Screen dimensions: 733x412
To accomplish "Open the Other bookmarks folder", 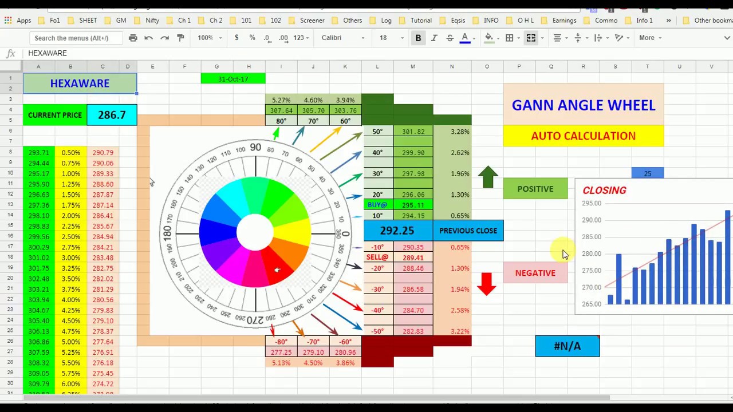I will click(x=708, y=21).
